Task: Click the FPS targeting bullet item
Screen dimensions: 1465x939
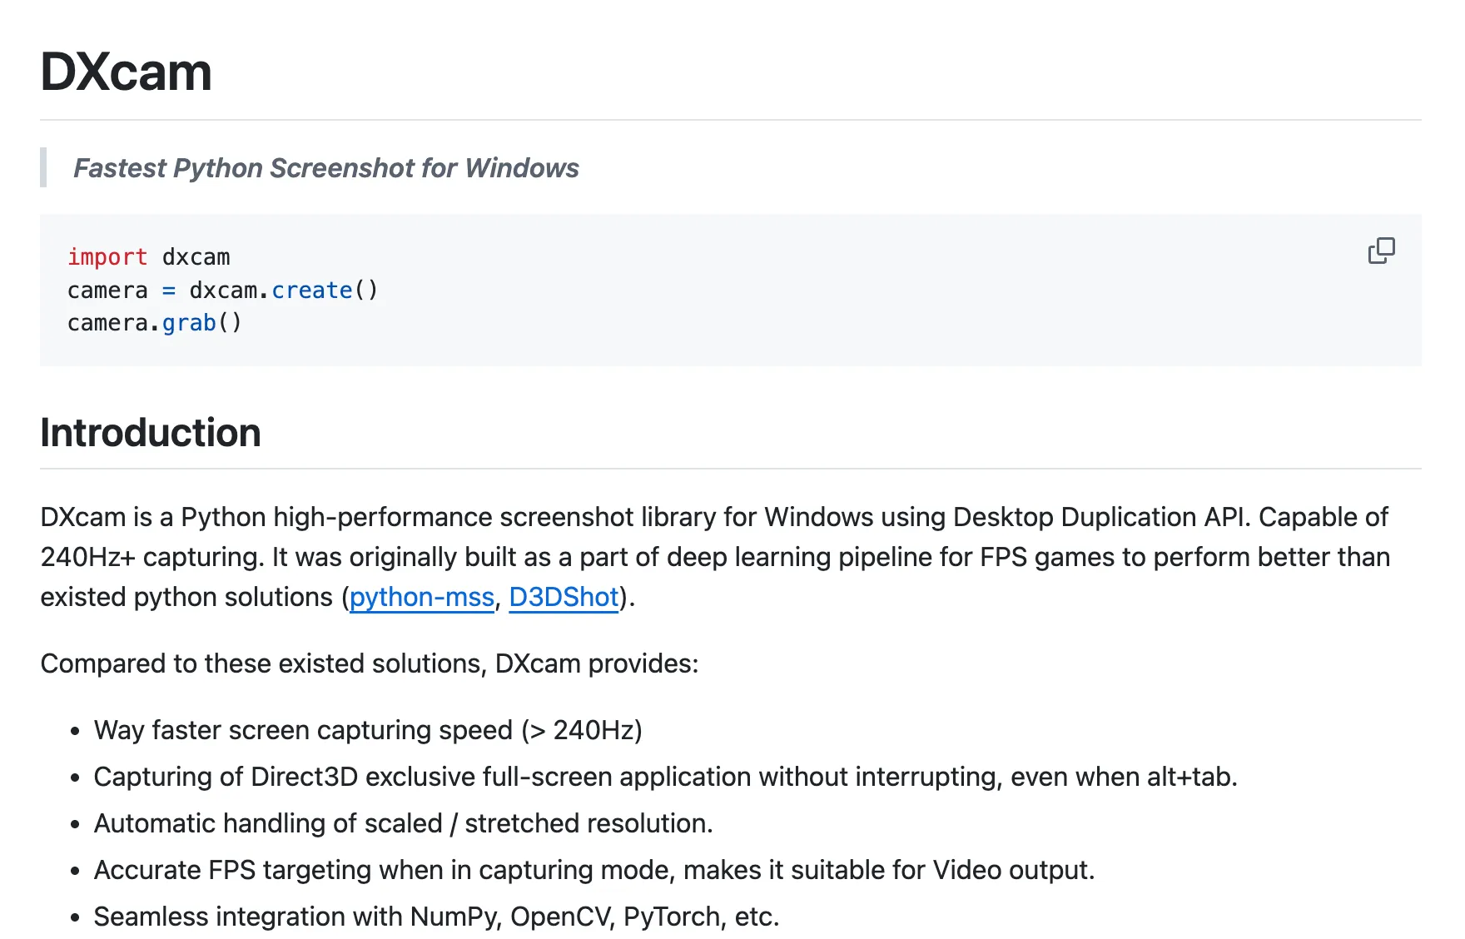Action: click(595, 870)
